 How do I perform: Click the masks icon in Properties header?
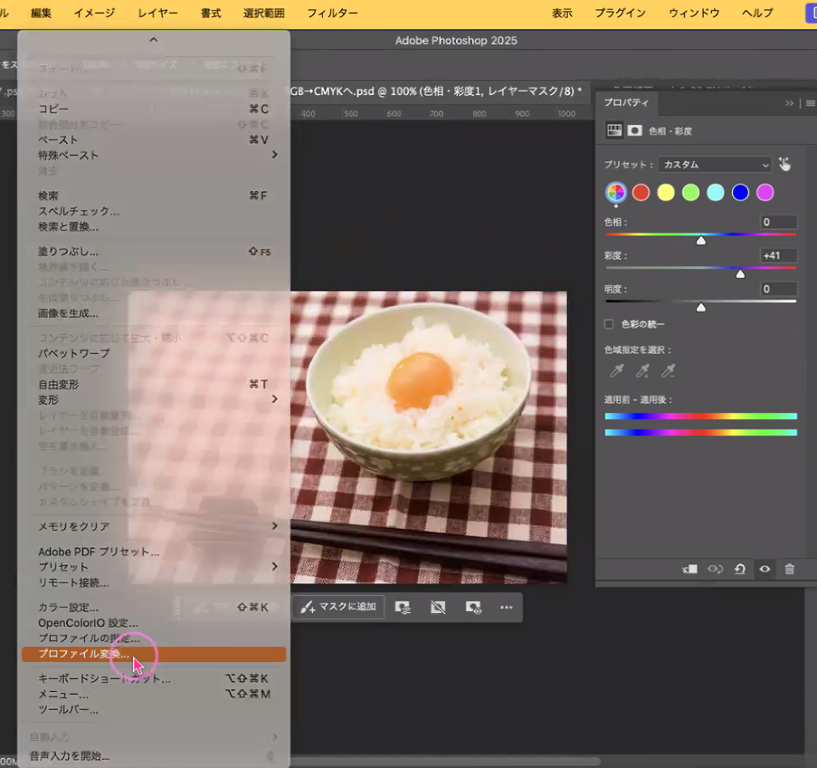point(635,130)
